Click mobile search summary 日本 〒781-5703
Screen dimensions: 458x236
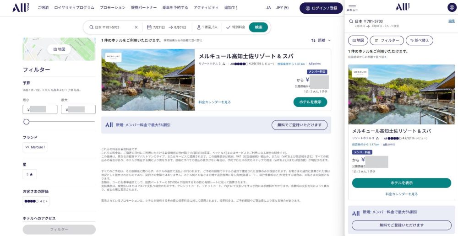(x=369, y=21)
